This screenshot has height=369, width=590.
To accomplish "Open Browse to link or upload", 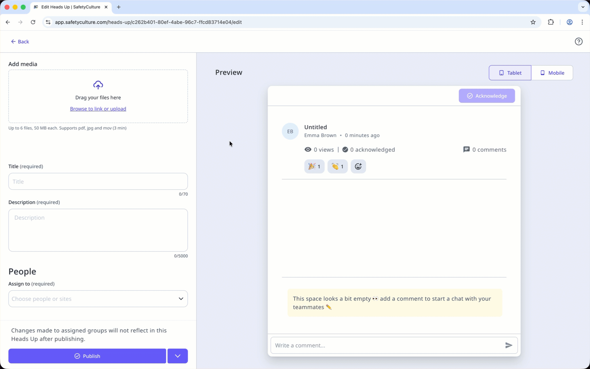I will point(98,109).
